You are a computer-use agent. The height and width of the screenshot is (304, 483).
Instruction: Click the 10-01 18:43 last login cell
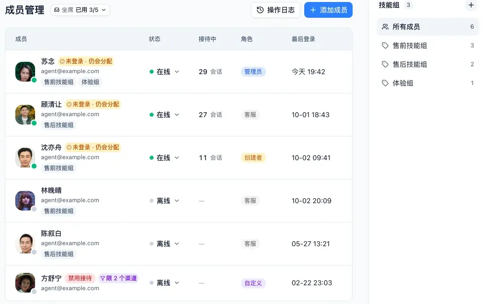tap(311, 115)
